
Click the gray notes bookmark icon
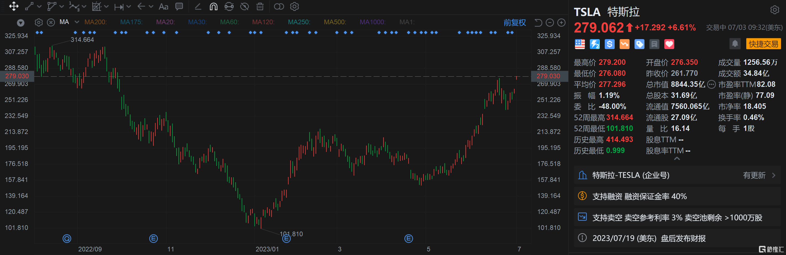pos(654,44)
